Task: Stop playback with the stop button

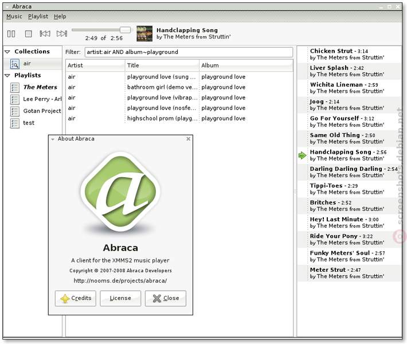Action: pyautogui.click(x=29, y=34)
